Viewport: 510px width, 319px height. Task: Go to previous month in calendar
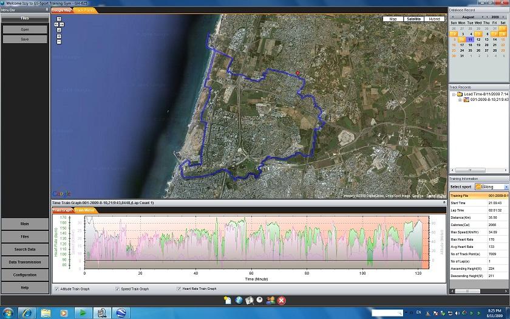tap(453, 17)
